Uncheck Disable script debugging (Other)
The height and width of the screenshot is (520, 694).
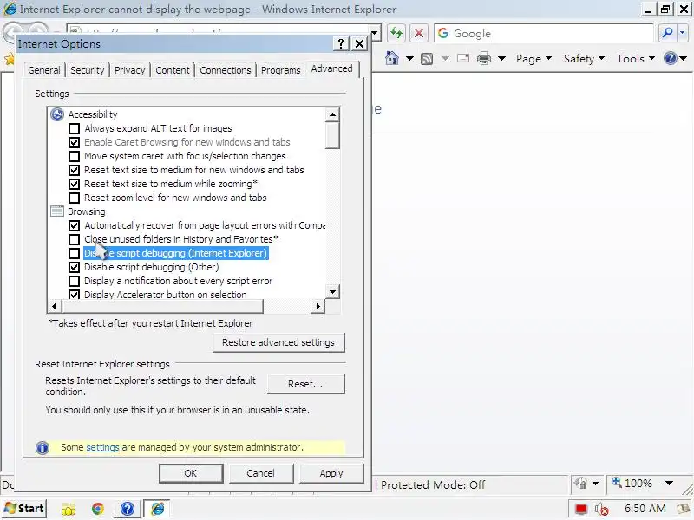tap(75, 267)
